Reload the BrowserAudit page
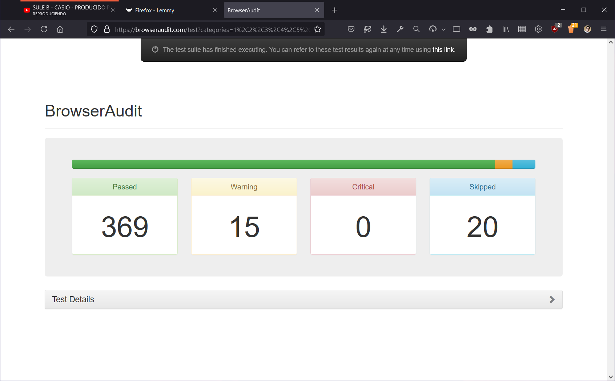 (44, 29)
